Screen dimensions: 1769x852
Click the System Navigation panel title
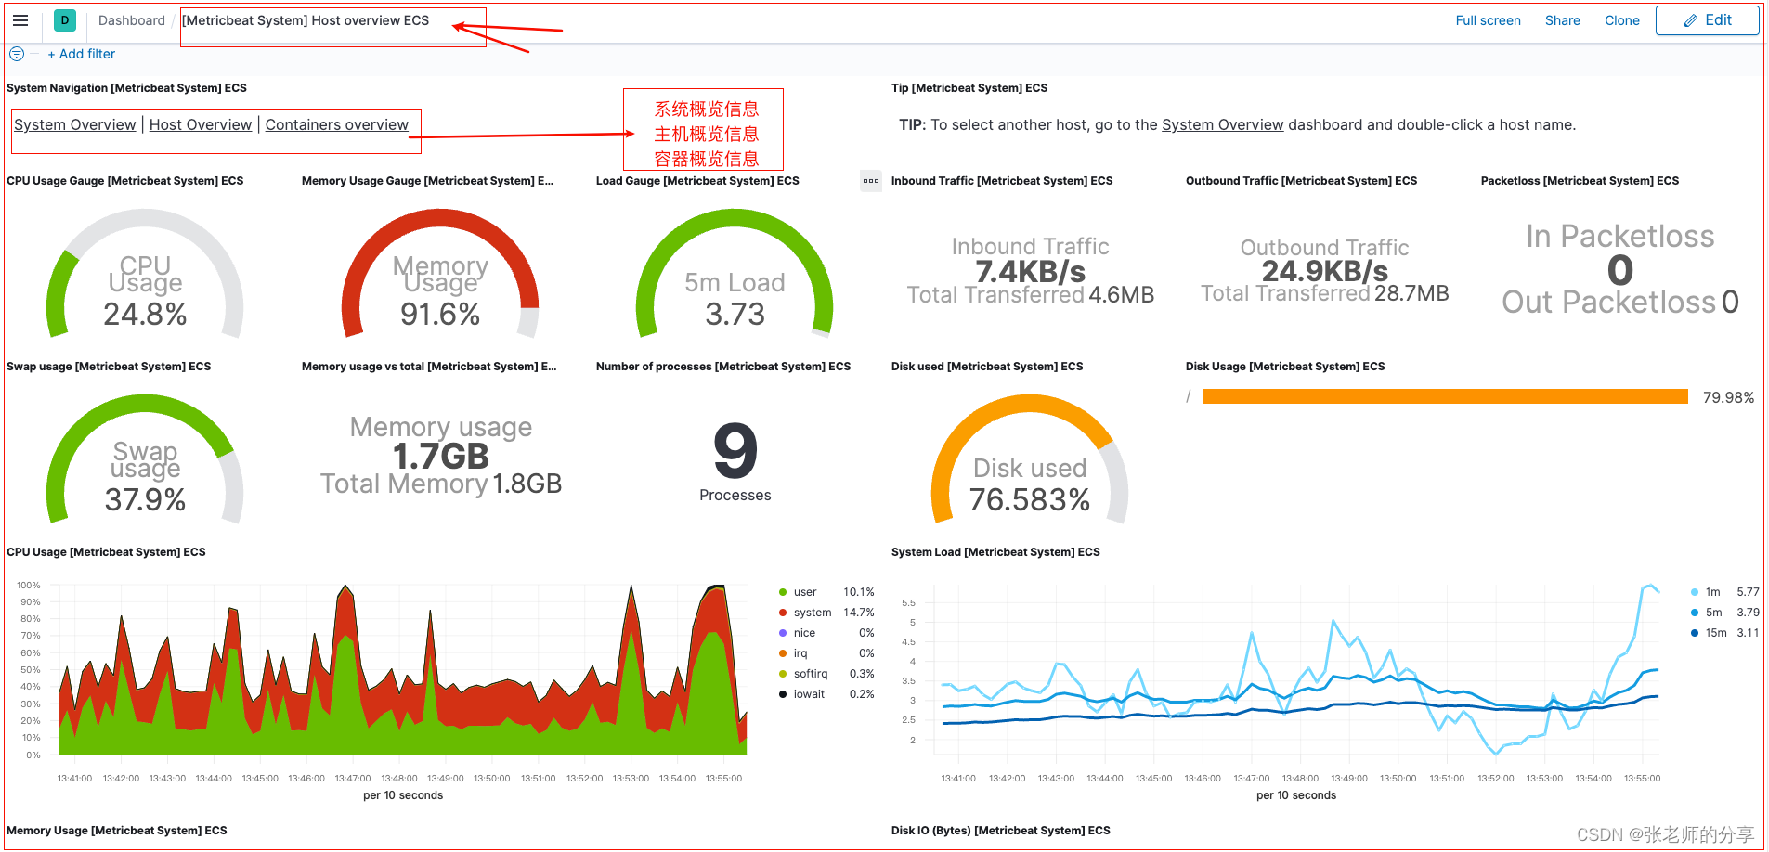[x=126, y=88]
